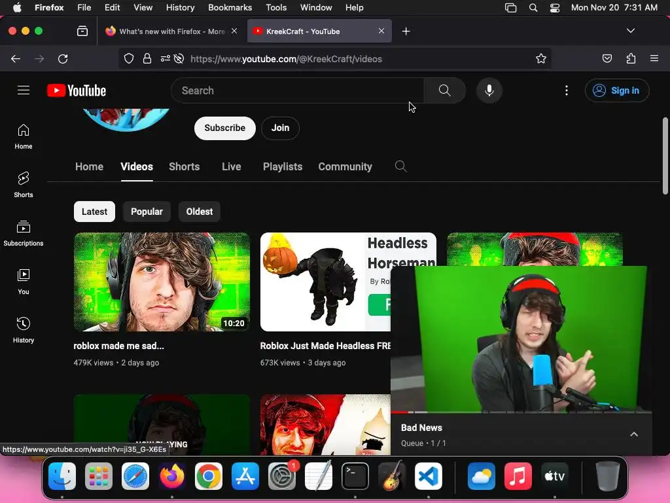Screen dimensions: 670x503
Task: Open Control Center in menu bar
Action: pos(555,8)
